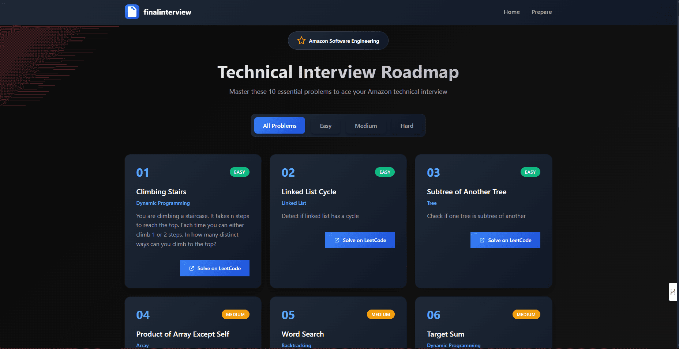
Task: Click the finalinterview document logo icon
Action: (132, 12)
